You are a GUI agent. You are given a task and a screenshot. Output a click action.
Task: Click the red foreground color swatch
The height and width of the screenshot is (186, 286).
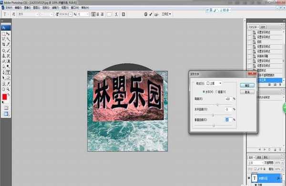point(5,97)
